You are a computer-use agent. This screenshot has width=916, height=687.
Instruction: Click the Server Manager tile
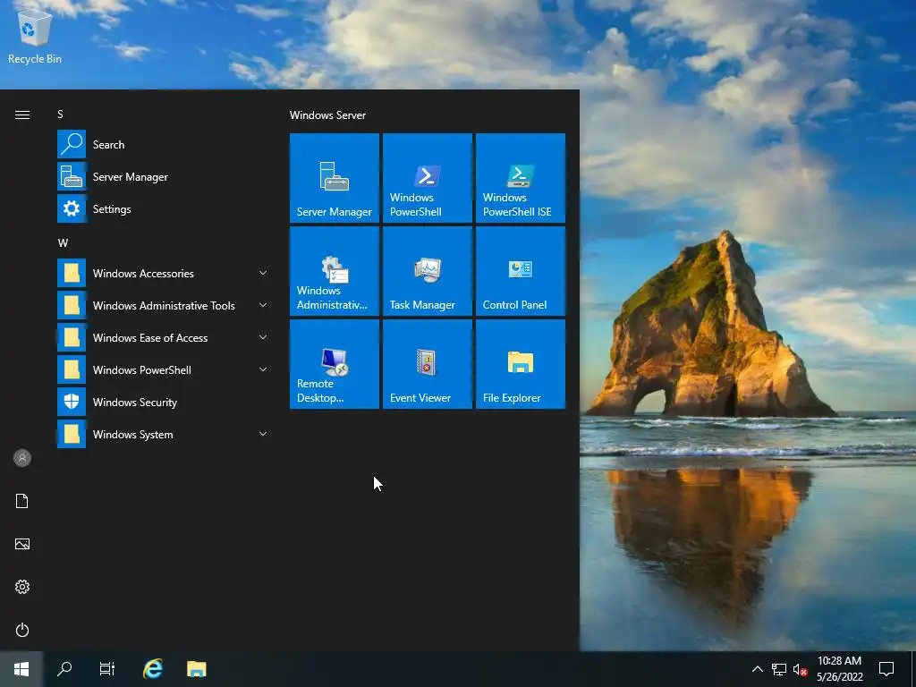point(335,178)
